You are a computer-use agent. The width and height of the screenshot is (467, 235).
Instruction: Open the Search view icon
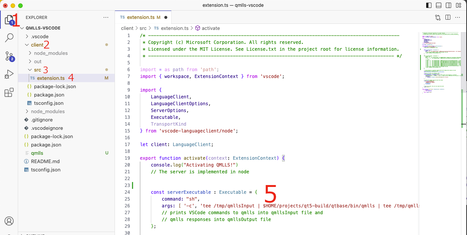(9, 38)
